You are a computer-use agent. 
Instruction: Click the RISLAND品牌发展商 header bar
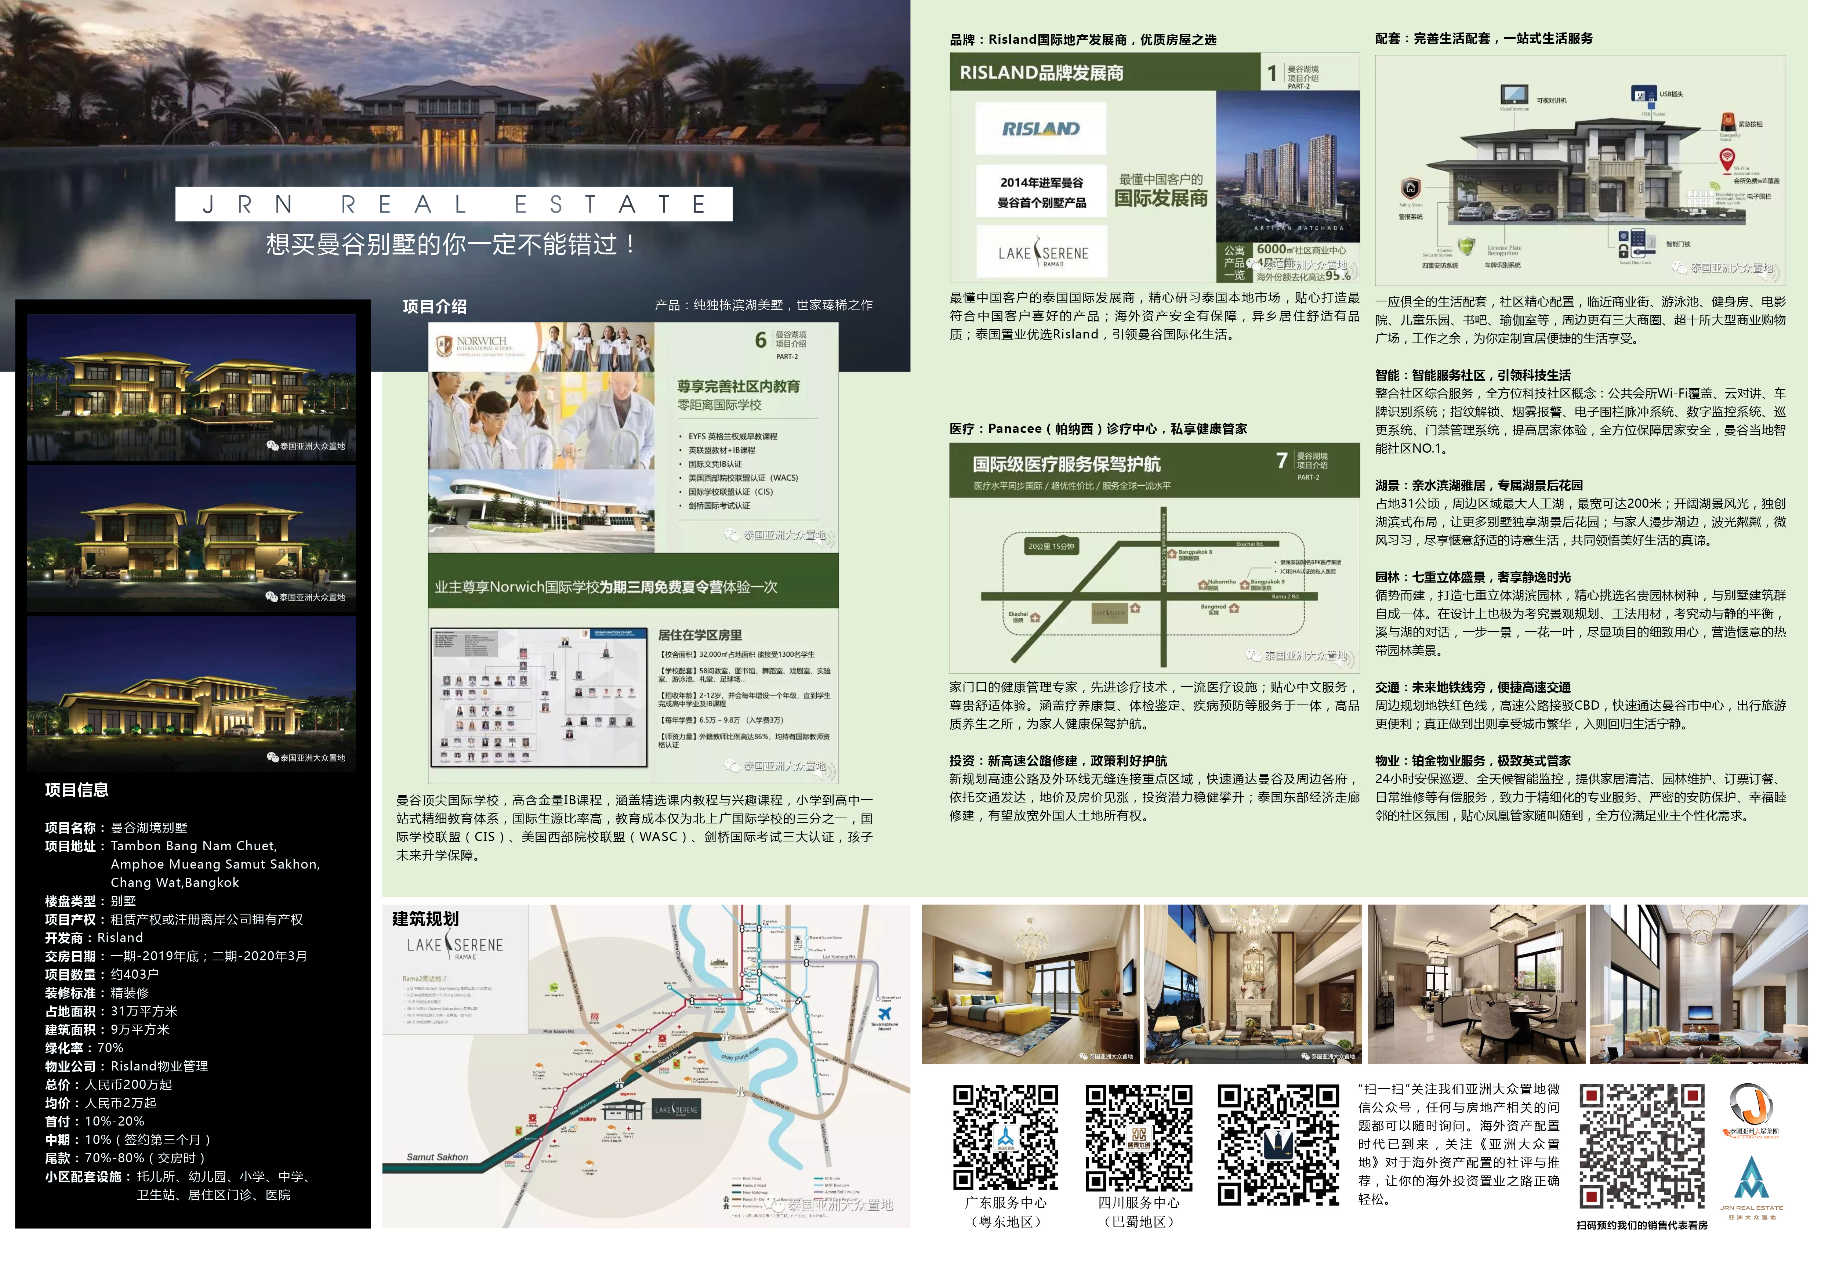(x=1105, y=72)
